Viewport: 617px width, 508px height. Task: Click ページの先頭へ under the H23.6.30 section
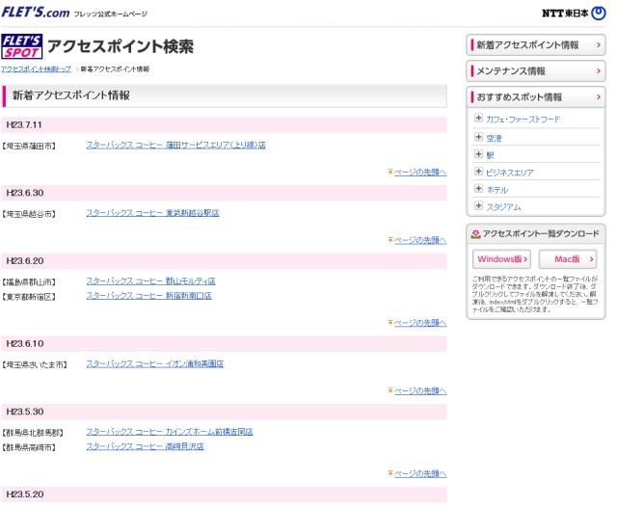coord(420,240)
